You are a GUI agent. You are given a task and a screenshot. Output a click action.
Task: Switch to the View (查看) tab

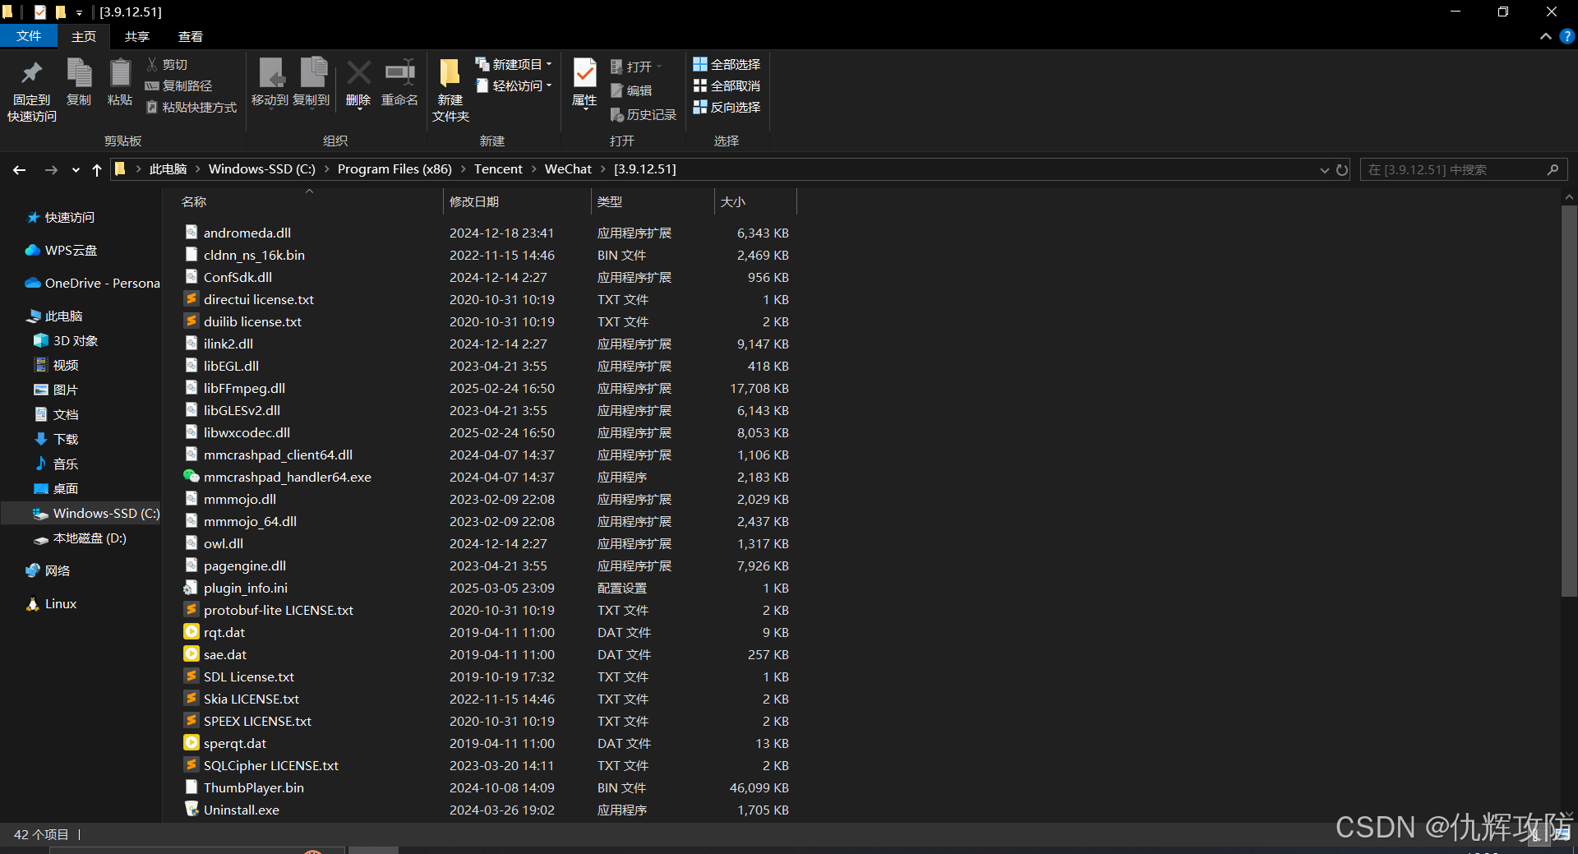(x=191, y=36)
